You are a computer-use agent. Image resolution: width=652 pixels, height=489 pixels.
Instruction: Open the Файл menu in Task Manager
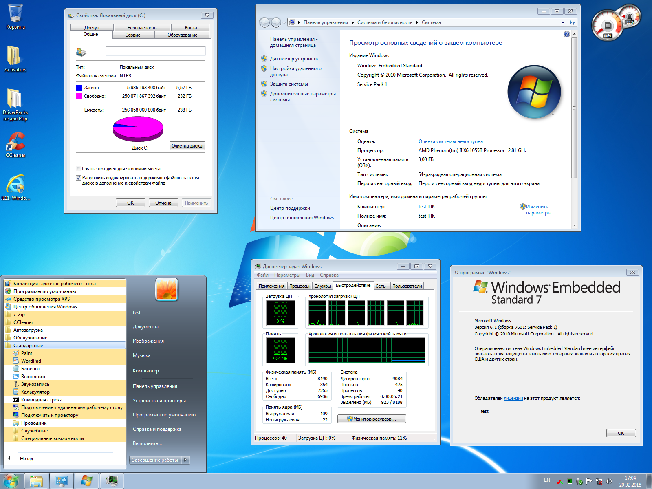click(x=262, y=275)
